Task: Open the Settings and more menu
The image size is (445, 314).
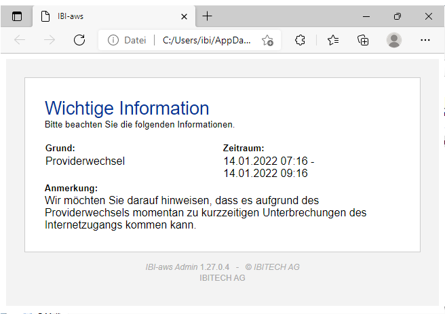Action: tap(425, 40)
